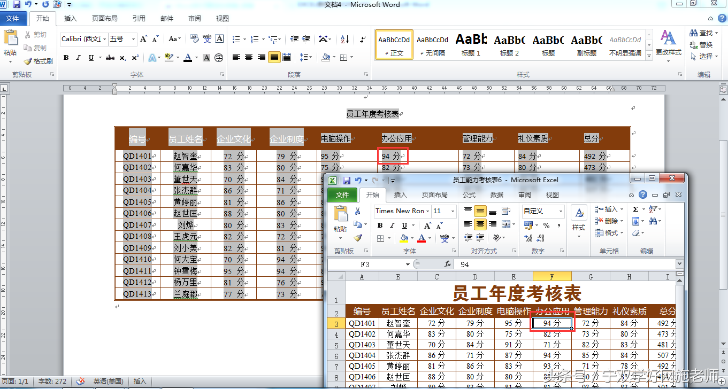The width and height of the screenshot is (728, 389).
Task: Click the Excel formula bar showing 94
Action: (565, 264)
